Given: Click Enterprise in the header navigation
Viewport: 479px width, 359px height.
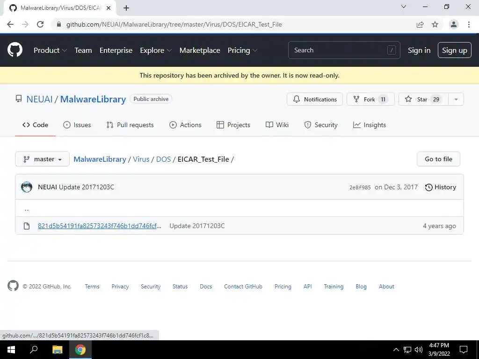Looking at the screenshot, I should [116, 50].
